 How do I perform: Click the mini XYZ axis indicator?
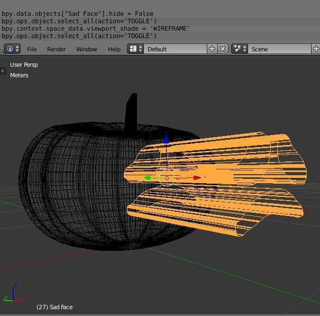pyautogui.click(x=14, y=293)
